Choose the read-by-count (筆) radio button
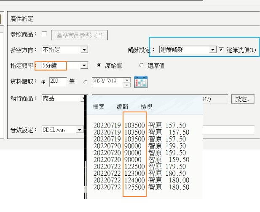Screen dimensions: 260x212 tap(44, 82)
